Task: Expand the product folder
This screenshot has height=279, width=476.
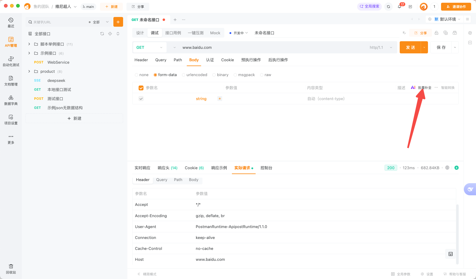Action: pos(29,71)
